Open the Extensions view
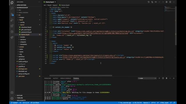Viewport: 186px width, 104px height. click(x=12, y=26)
